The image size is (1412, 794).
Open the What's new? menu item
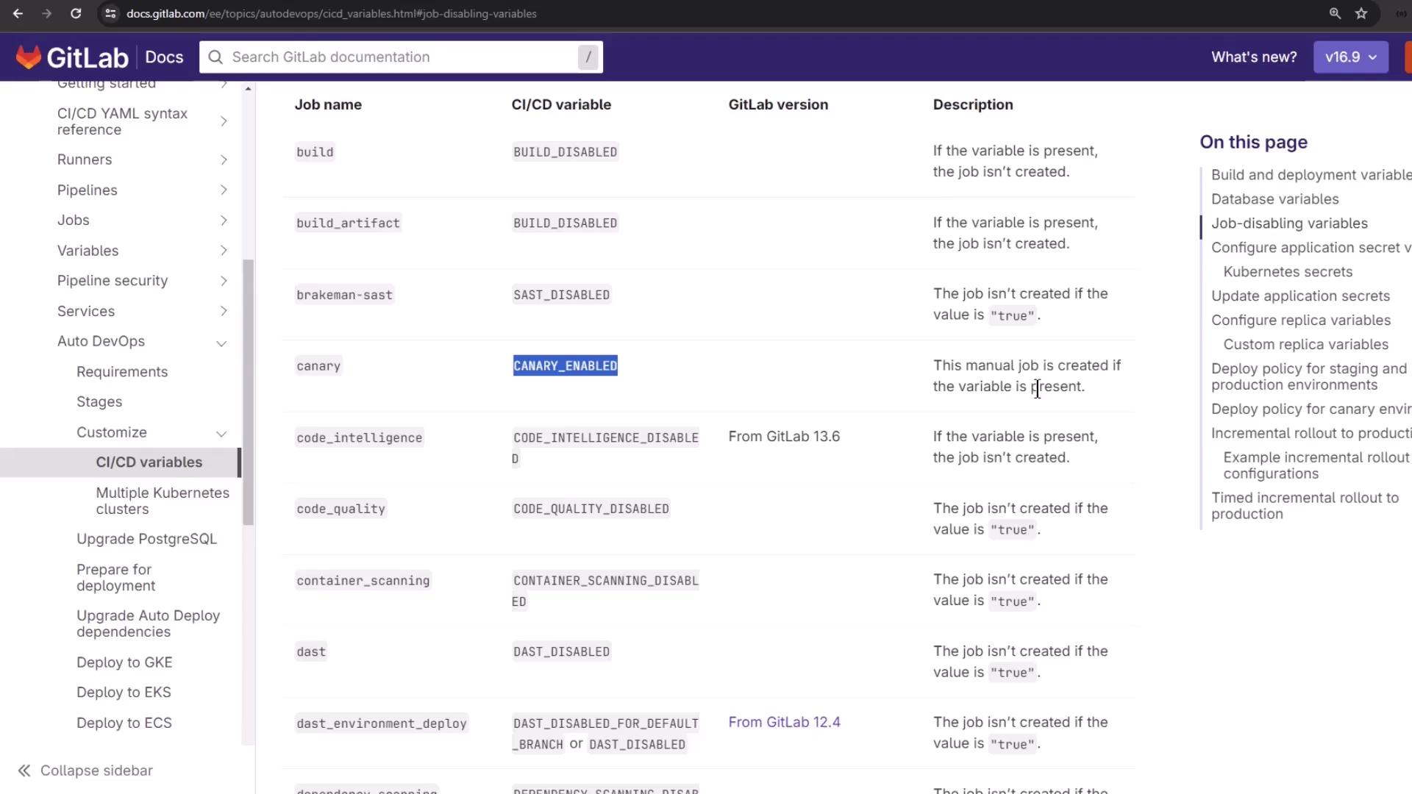click(x=1254, y=57)
